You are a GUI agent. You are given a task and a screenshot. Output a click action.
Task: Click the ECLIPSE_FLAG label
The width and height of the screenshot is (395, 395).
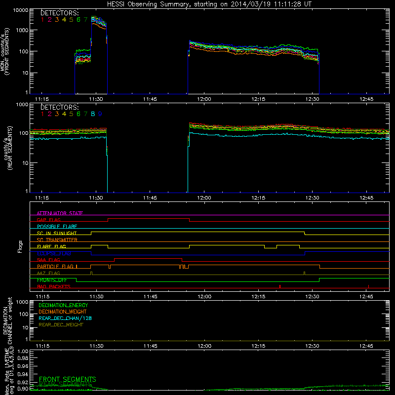click(x=54, y=253)
